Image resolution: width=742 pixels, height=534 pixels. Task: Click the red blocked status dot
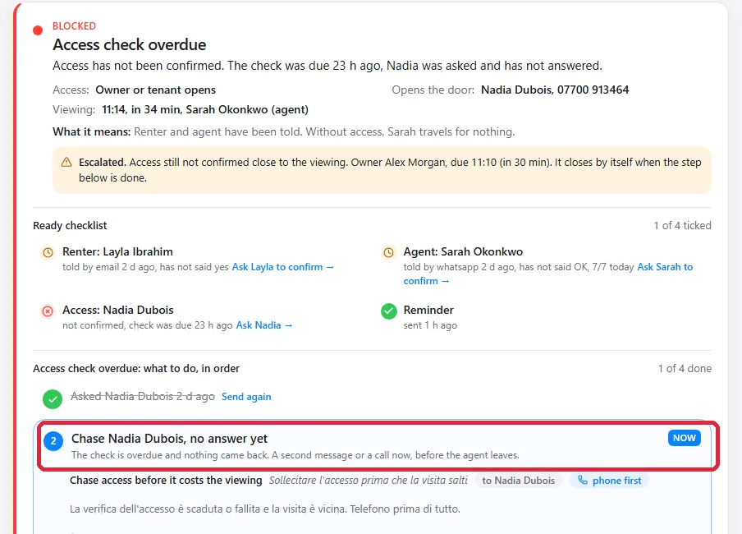tap(38, 30)
